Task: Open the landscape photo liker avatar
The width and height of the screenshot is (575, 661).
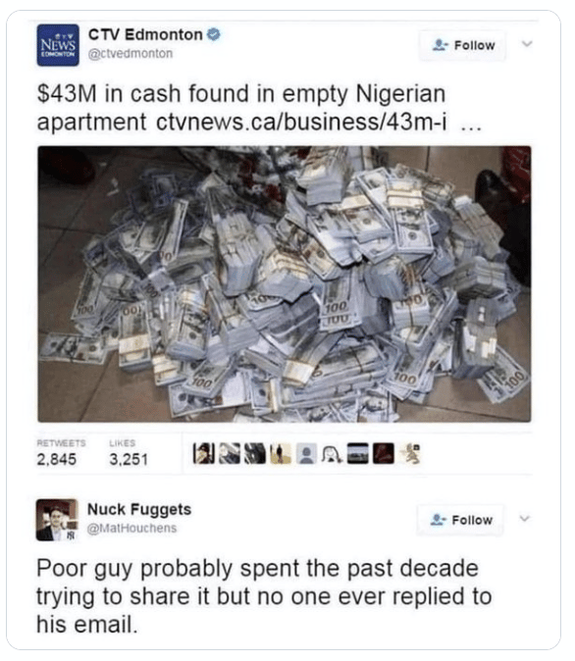Action: (x=358, y=454)
